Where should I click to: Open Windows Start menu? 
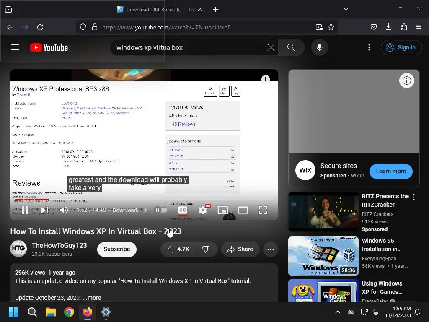(x=13, y=312)
